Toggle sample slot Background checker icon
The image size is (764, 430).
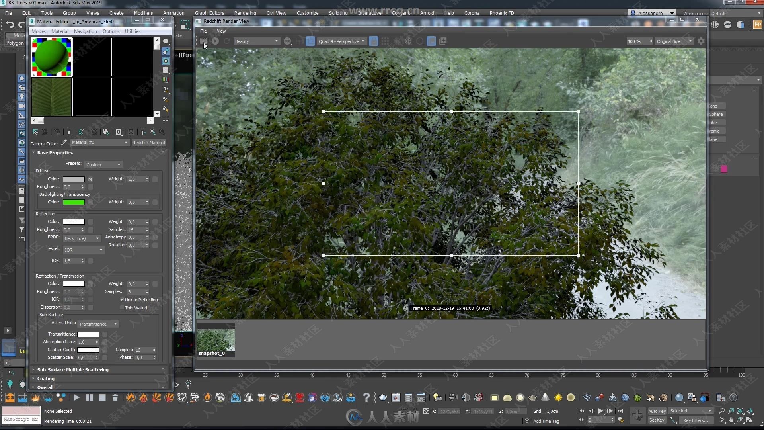(x=166, y=61)
